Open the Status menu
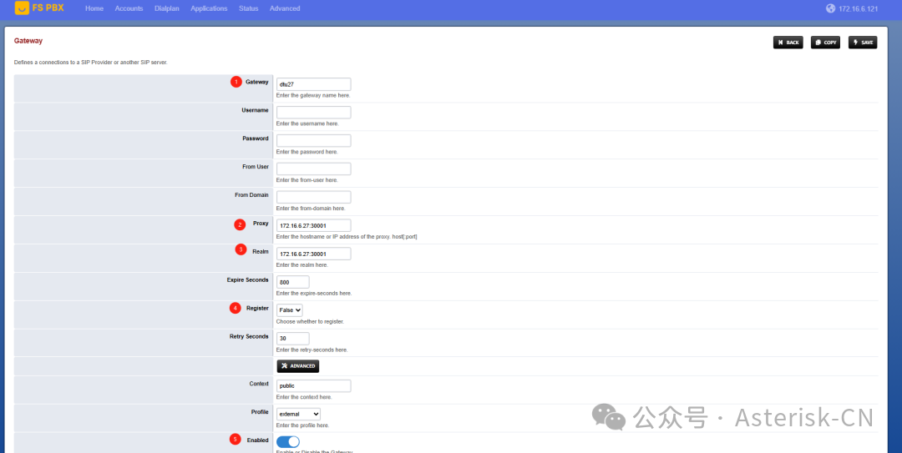The width and height of the screenshot is (902, 453). 249,8
